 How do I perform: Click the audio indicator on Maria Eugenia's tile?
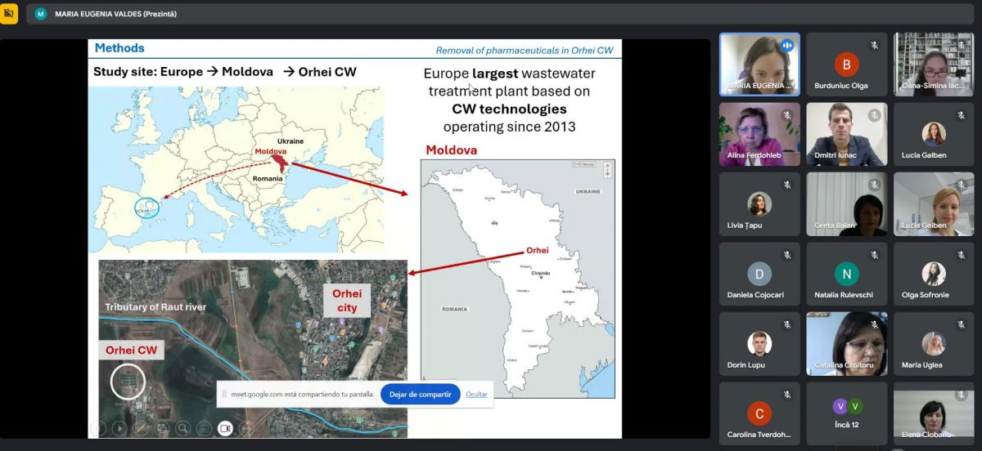786,46
